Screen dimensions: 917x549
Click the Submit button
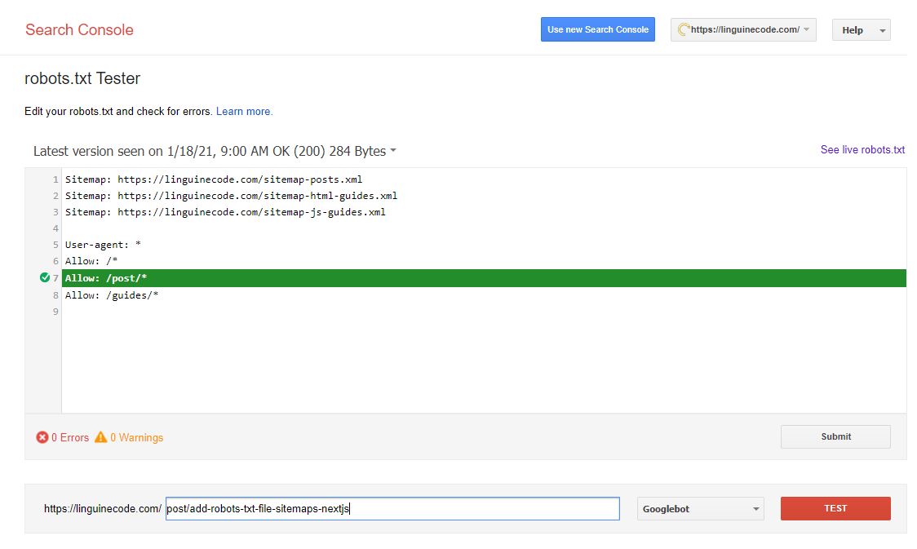(x=835, y=436)
